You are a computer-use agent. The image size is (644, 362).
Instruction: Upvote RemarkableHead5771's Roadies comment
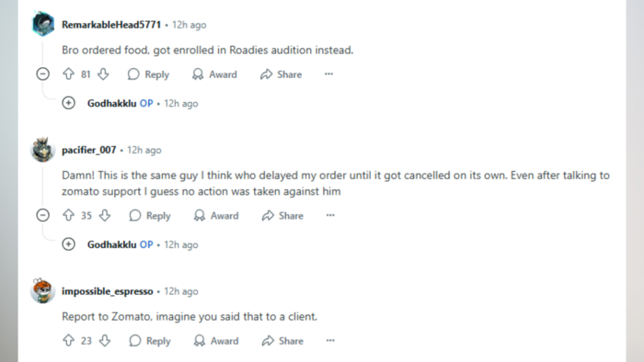(x=69, y=74)
